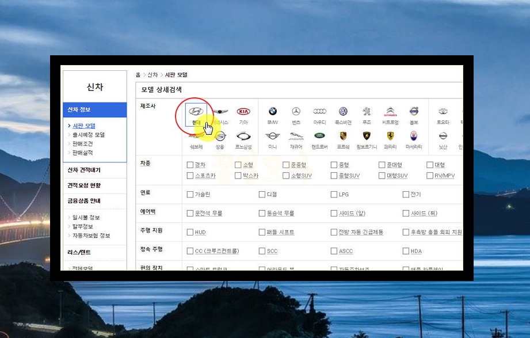Select the Hyundai (현대) manufacturer logo

(x=196, y=111)
